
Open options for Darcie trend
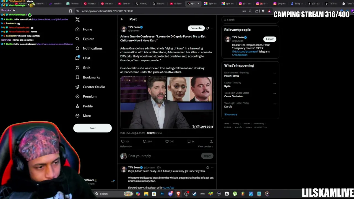click(275, 104)
